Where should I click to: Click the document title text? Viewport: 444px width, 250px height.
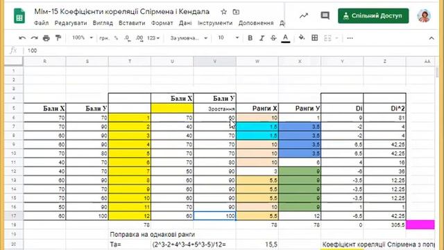pyautogui.click(x=122, y=12)
